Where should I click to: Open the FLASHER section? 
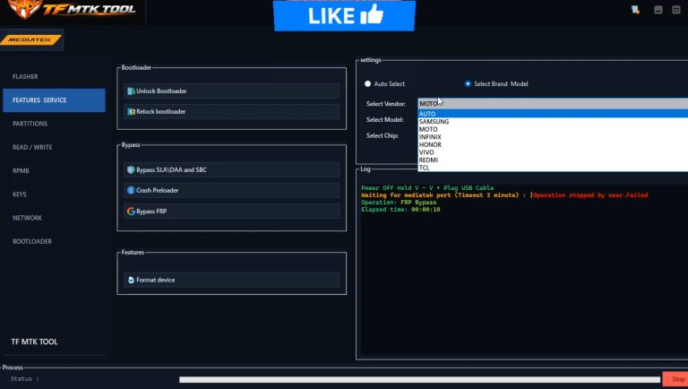point(25,76)
